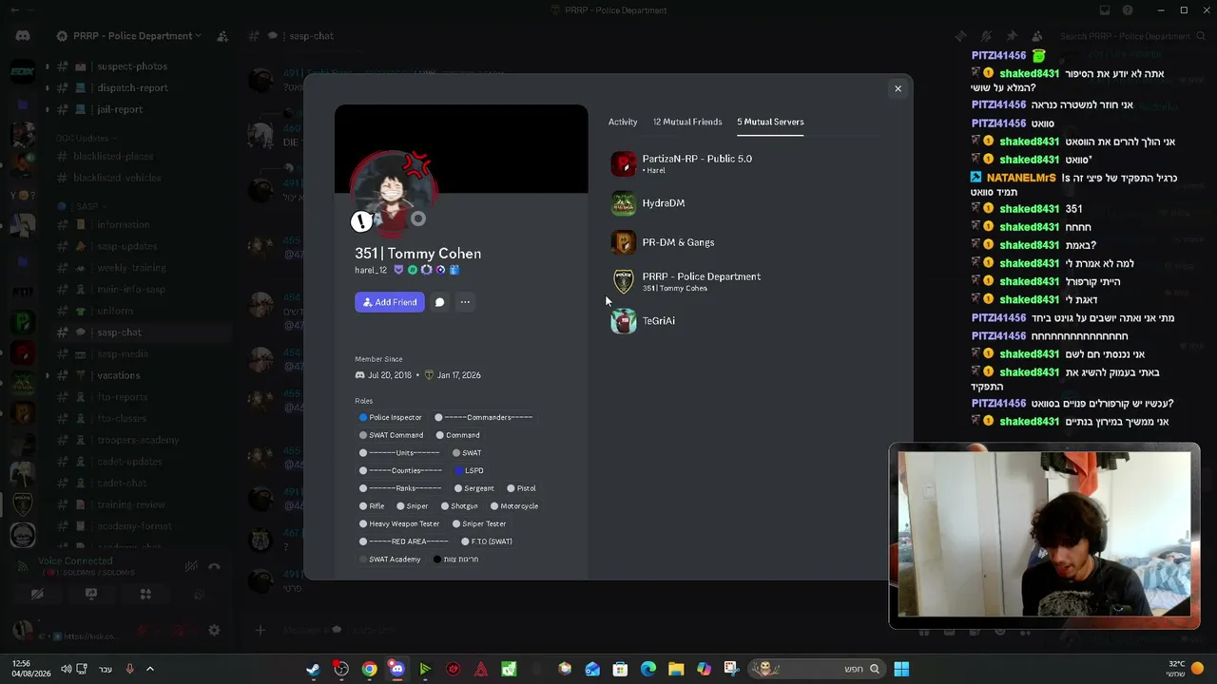Viewport: 1217px width, 684px height.
Task: Show hidden icons in the taskbar tray
Action: [x=149, y=669]
